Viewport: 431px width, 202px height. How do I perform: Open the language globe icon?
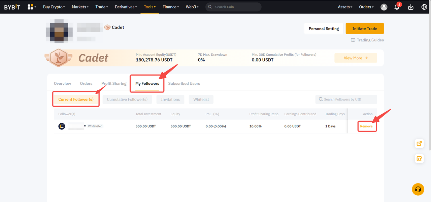(x=424, y=7)
